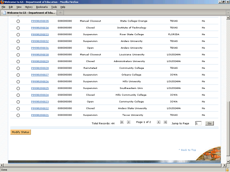Screen dimensions: 230x172
Task: Select the radio button for P999R090033
Action: tap(18, 35)
